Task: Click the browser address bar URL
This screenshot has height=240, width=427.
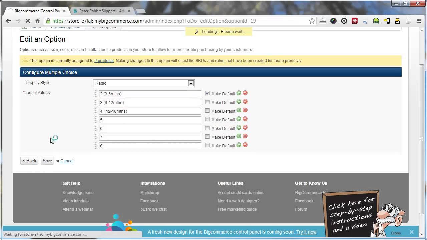Action: click(x=154, y=21)
